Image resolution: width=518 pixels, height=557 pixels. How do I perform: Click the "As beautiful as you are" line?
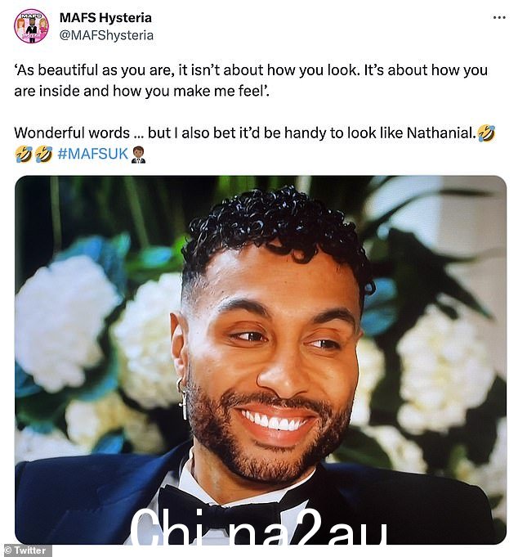coord(251,70)
